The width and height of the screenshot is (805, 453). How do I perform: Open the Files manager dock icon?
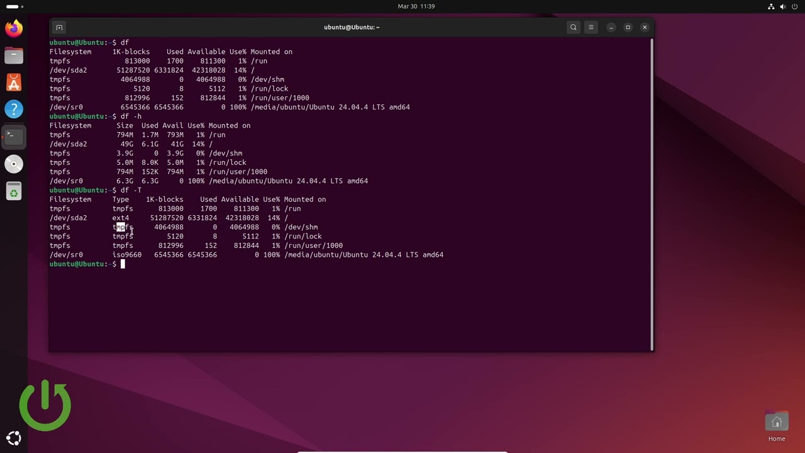point(13,55)
